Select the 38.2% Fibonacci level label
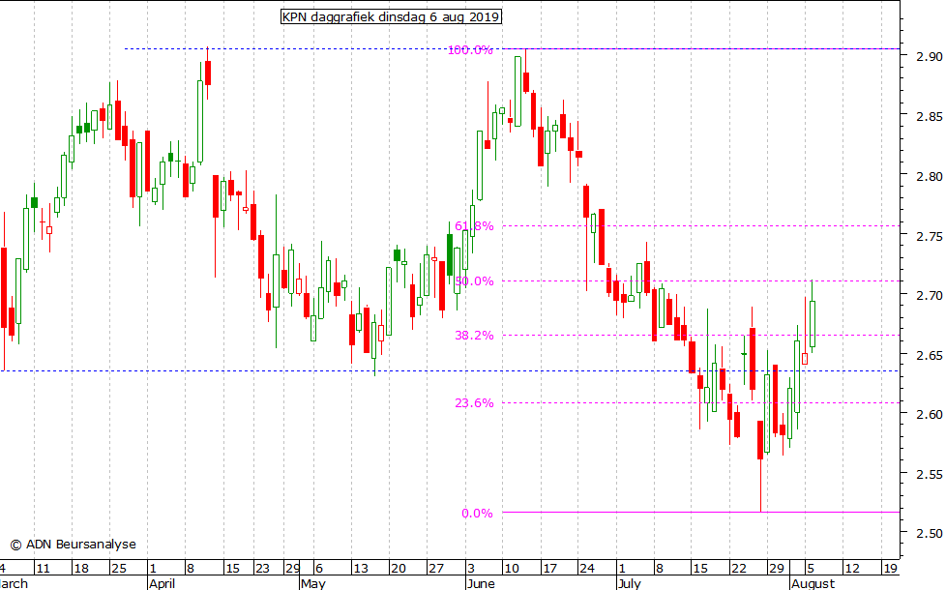 pyautogui.click(x=474, y=336)
